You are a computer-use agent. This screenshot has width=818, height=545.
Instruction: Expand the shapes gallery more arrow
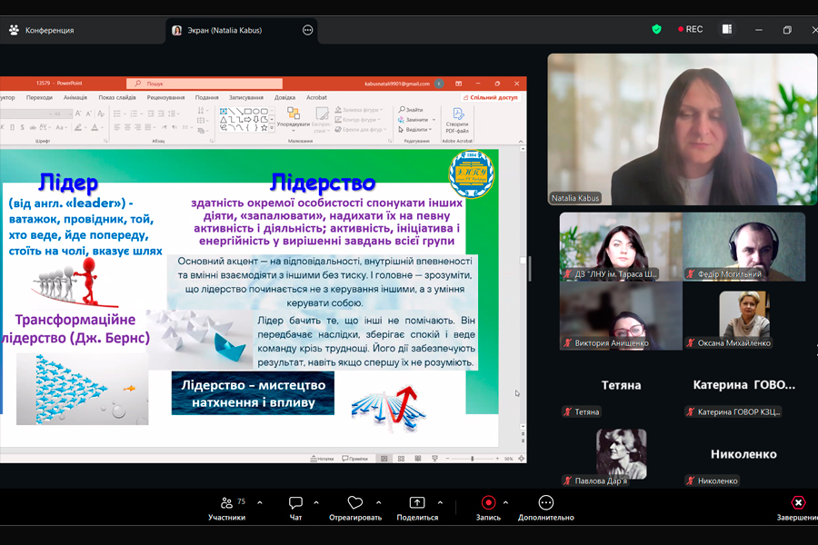tap(272, 128)
